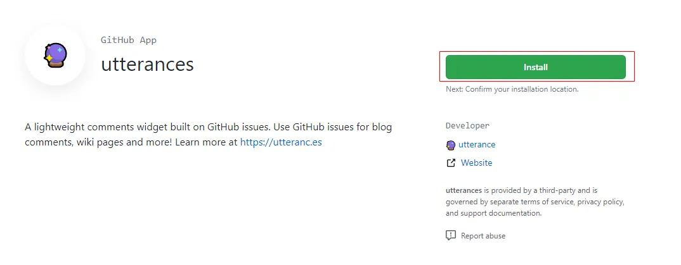The width and height of the screenshot is (681, 265).
Task: Visit the developer Website link
Action: click(x=476, y=163)
